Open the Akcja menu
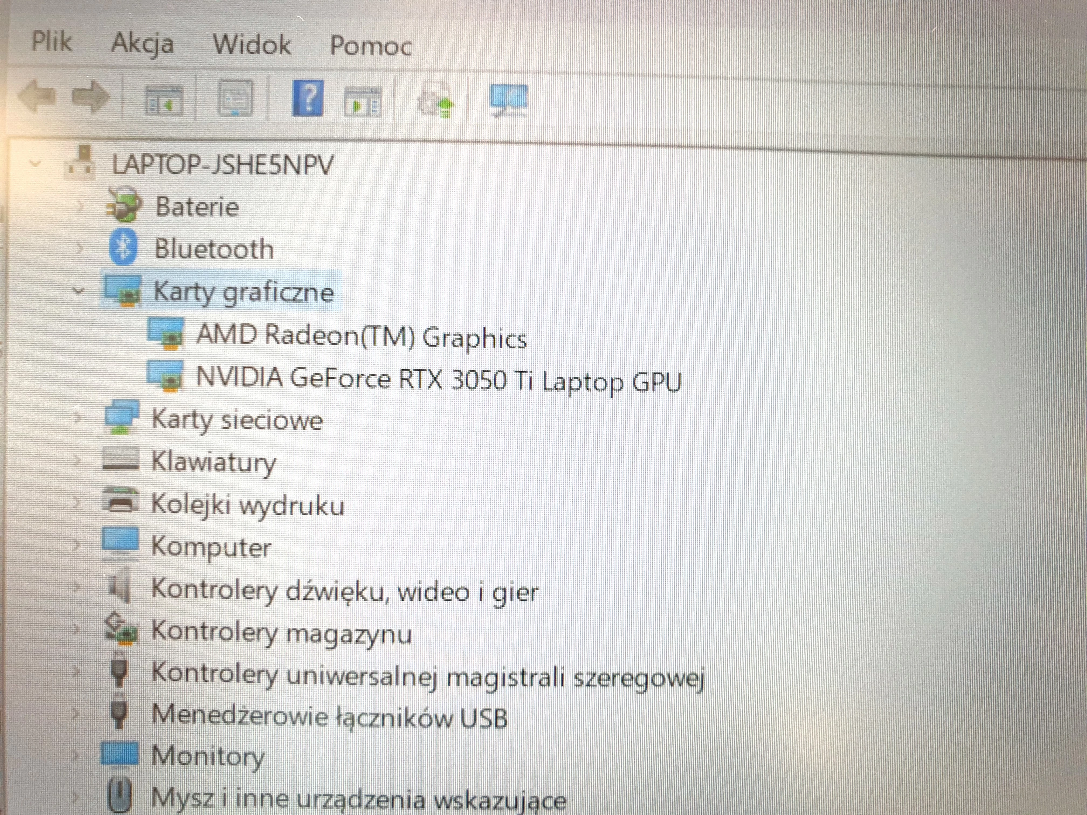The width and height of the screenshot is (1087, 815). (143, 44)
